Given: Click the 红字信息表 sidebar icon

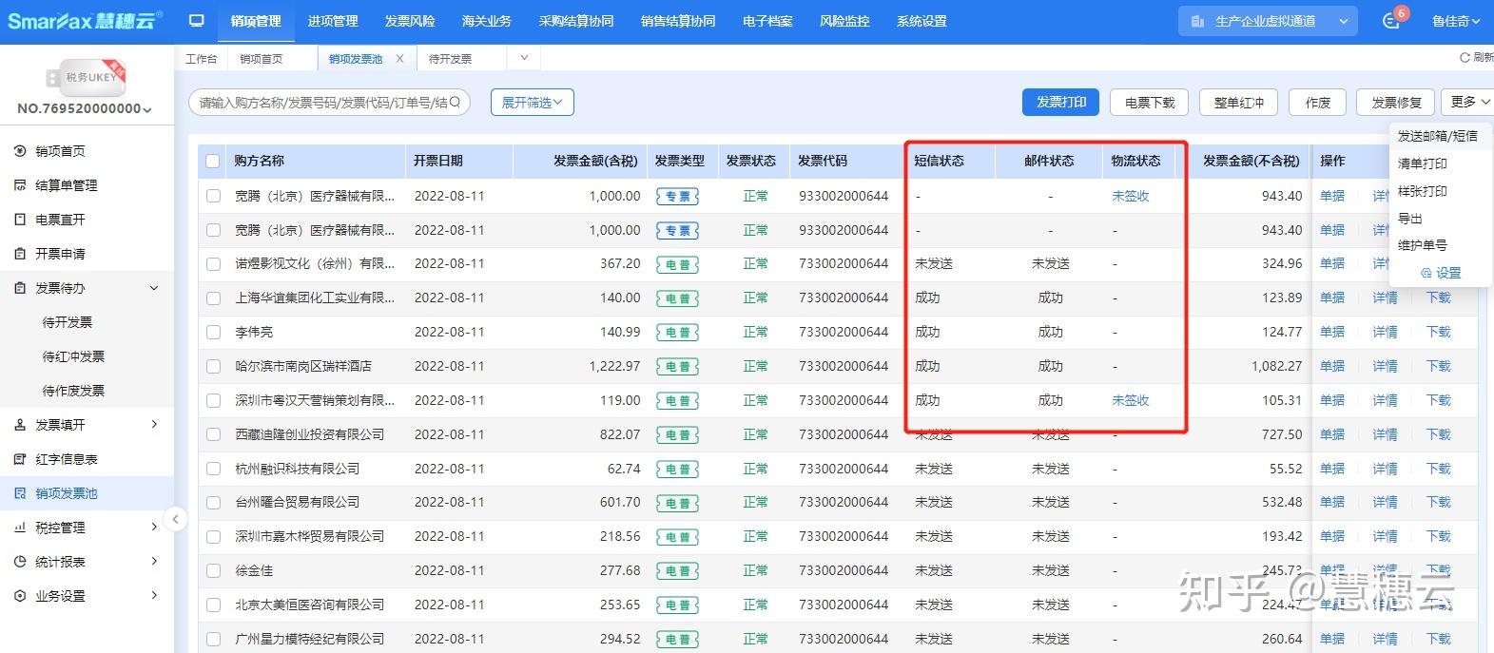Looking at the screenshot, I should pos(20,459).
